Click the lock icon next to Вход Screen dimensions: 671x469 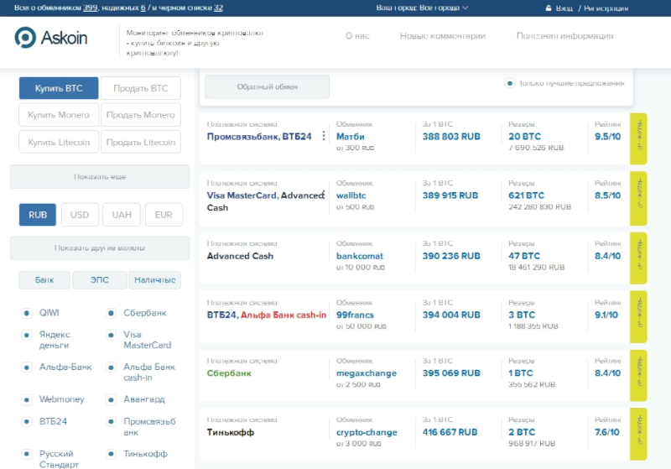click(x=549, y=8)
